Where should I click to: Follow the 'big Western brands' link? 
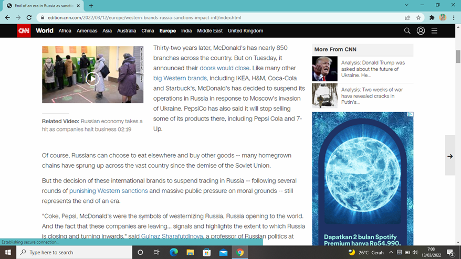[x=181, y=79]
